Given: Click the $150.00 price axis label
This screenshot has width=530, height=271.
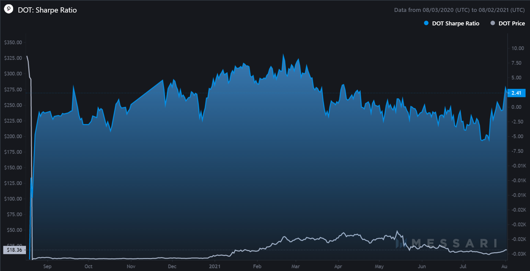Looking at the screenshot, I should pos(13,168).
